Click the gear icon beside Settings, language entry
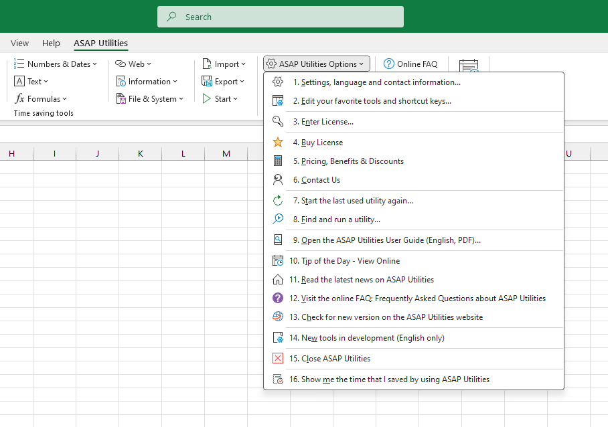This screenshot has width=608, height=427. point(278,82)
